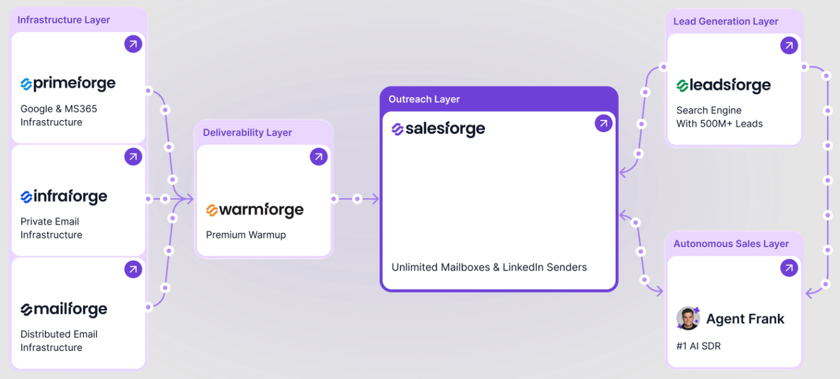This screenshot has width=840, height=379.
Task: Click the Autonomous Sales Layer heading
Action: point(731,244)
